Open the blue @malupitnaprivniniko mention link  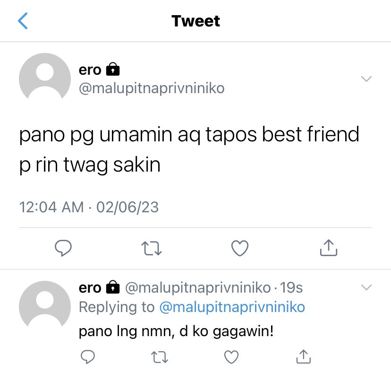(x=232, y=307)
